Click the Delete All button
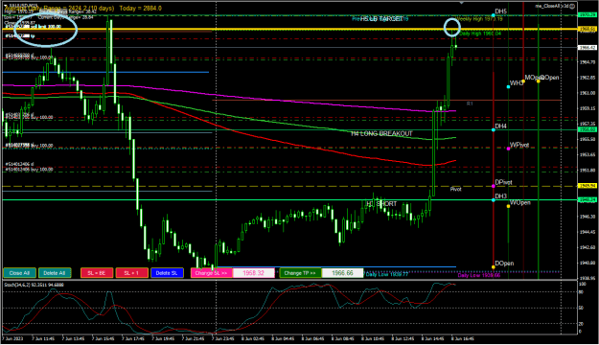The image size is (599, 345). pos(55,273)
